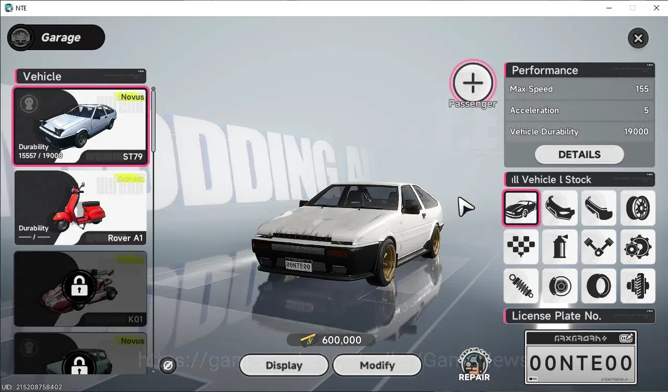Click the currency ticket icon beside 600,000

309,340
